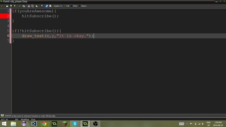Open the volume speaker icon in tray
Viewport: 226px width, 127px height.
point(203,124)
